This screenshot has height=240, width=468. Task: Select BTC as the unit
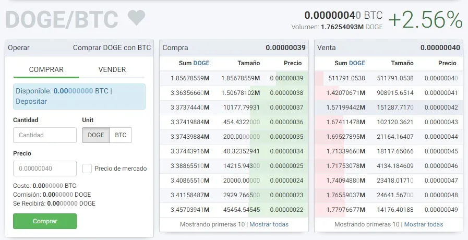(x=121, y=135)
